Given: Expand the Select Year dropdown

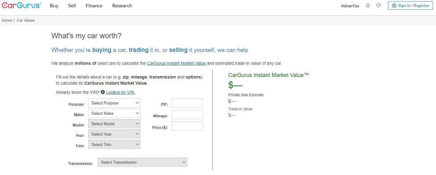Looking at the screenshot, I should [x=114, y=134].
